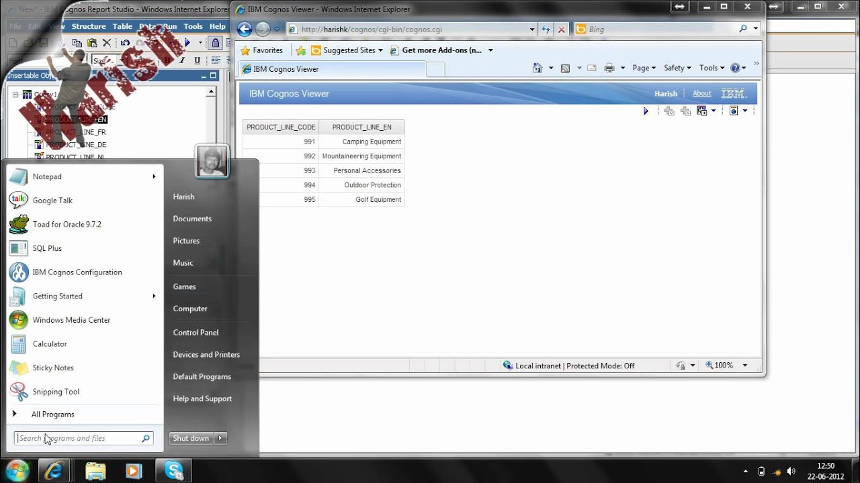Click the view format icon in Cognos Viewer
860x483 pixels.
734,111
